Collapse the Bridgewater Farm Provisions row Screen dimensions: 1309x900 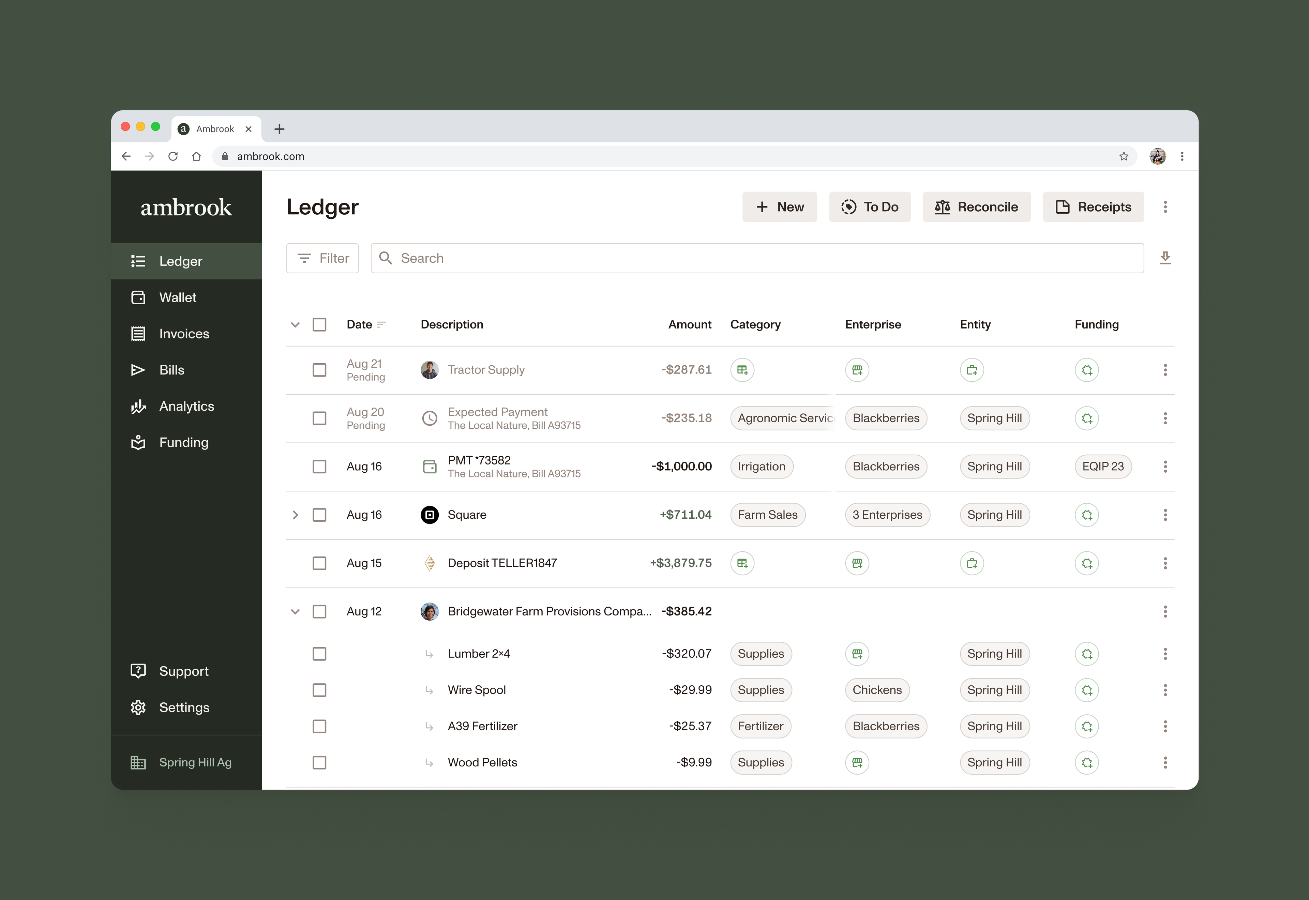[295, 611]
